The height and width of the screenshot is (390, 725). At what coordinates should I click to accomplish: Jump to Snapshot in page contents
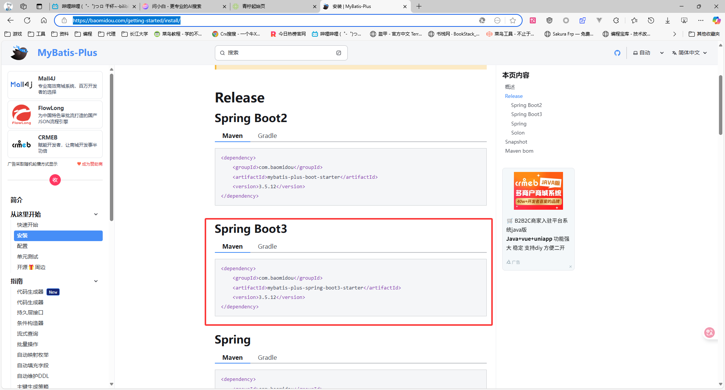(516, 142)
